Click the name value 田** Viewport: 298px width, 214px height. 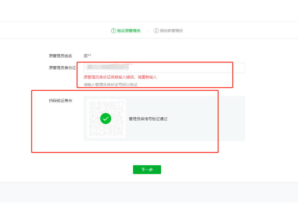point(87,56)
